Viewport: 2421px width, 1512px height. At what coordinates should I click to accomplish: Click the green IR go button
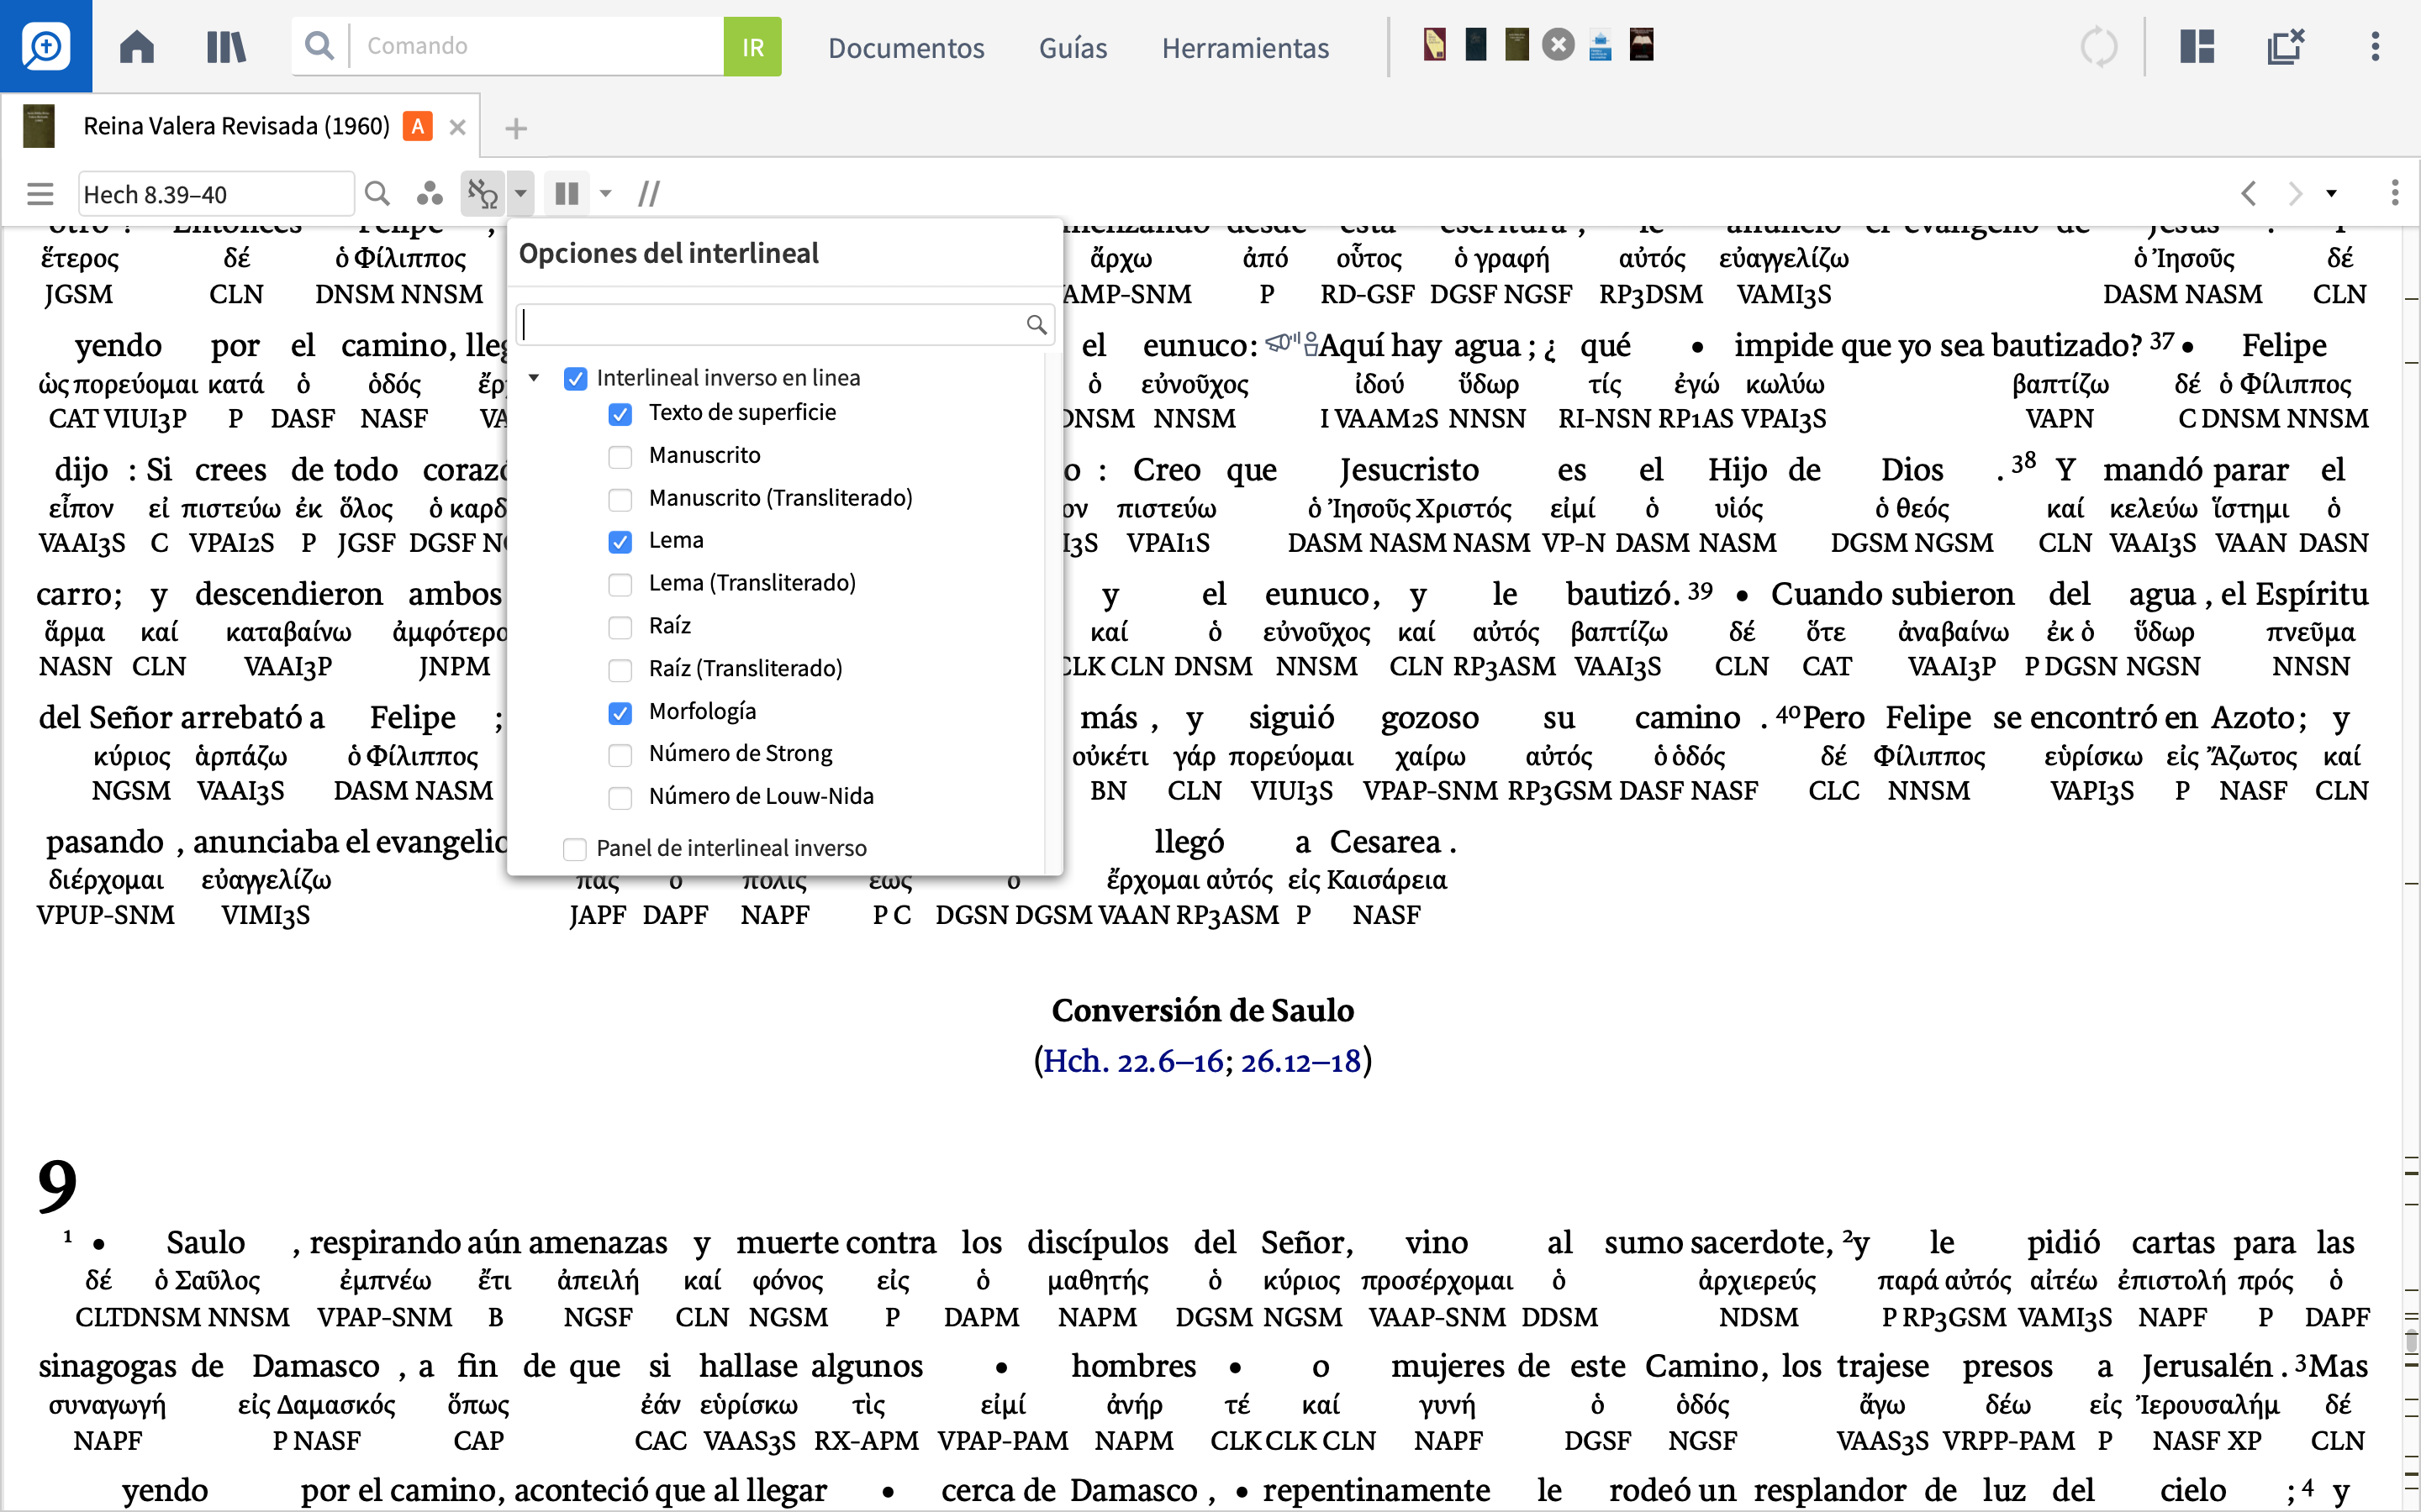pyautogui.click(x=752, y=46)
